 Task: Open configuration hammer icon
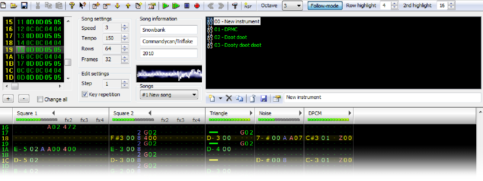pyautogui.click(x=235, y=5)
